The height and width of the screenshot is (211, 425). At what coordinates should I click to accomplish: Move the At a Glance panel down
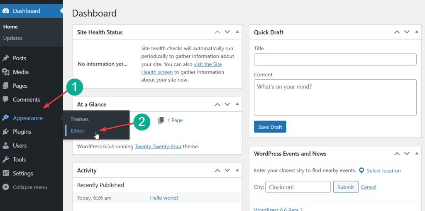coord(227,105)
